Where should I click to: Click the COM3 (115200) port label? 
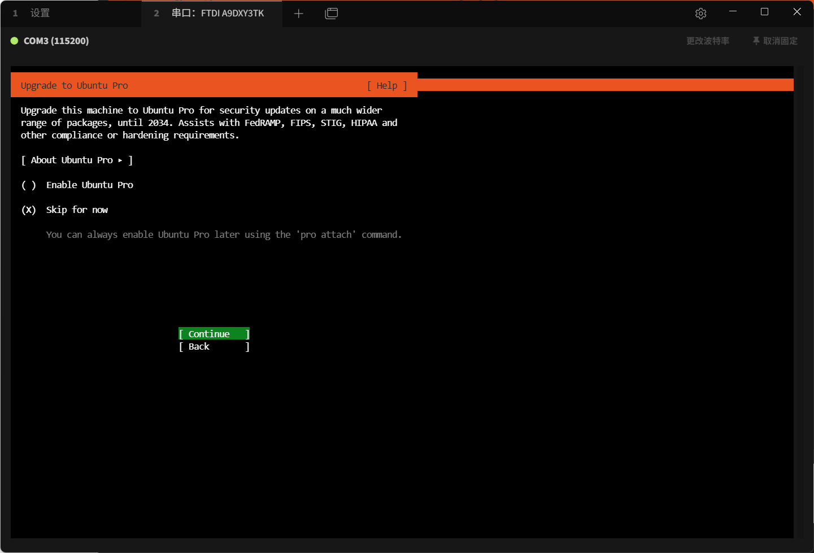pos(56,41)
